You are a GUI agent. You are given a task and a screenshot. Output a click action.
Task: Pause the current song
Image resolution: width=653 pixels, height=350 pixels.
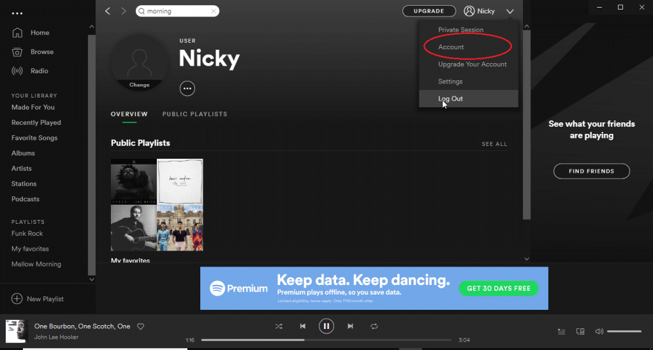coord(326,326)
